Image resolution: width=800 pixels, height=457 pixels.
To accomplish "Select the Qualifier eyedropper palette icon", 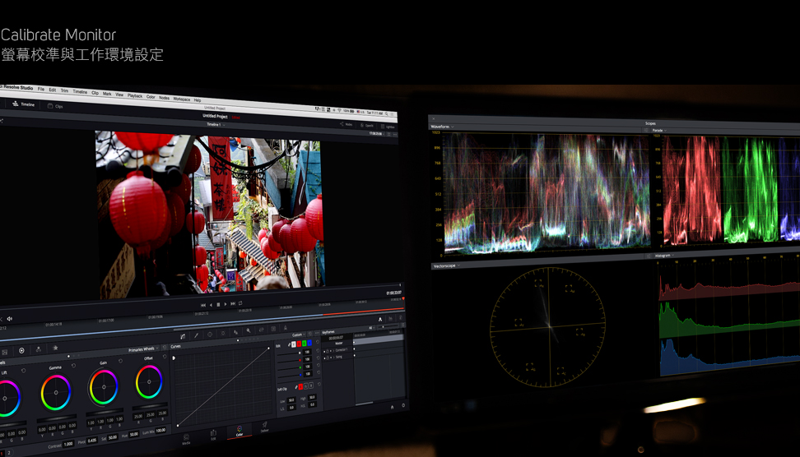I will click(x=196, y=335).
